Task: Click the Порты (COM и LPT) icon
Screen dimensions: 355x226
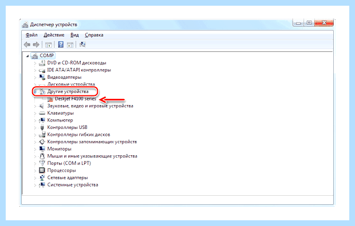Action: (x=42, y=163)
